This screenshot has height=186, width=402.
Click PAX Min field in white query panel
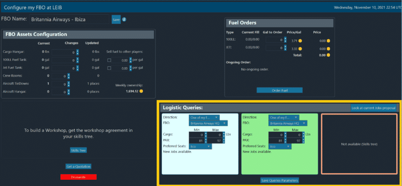point(197,141)
